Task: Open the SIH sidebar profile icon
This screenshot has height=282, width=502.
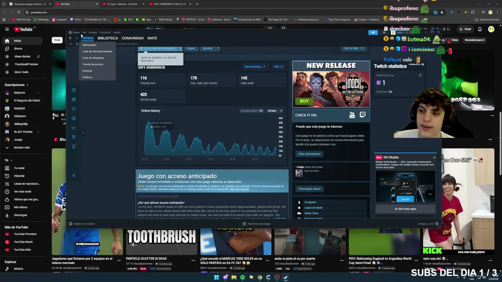Action: tap(74, 118)
